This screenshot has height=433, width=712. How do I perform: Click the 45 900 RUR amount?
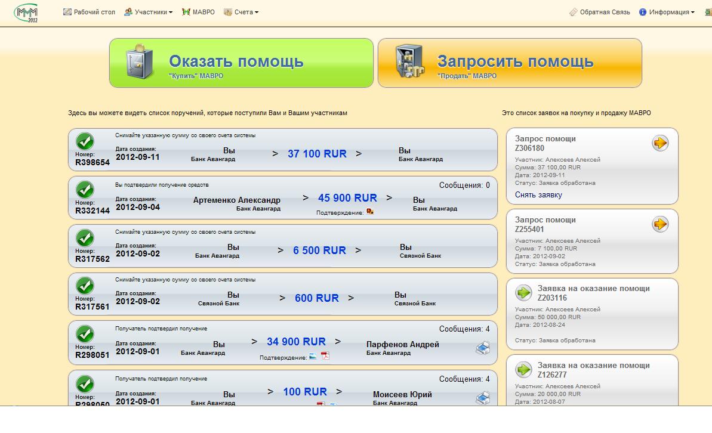(x=347, y=198)
